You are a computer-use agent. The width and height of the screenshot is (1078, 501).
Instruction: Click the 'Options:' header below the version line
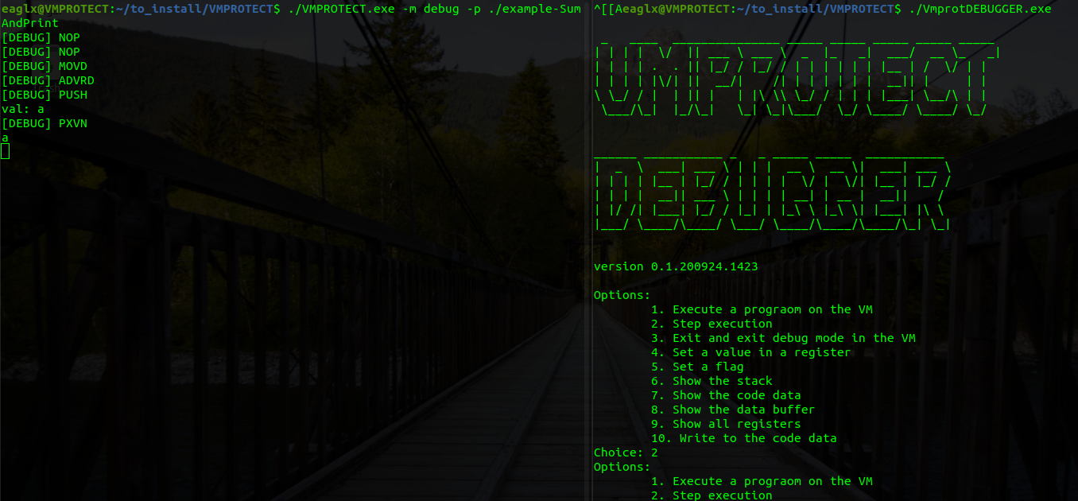click(622, 295)
